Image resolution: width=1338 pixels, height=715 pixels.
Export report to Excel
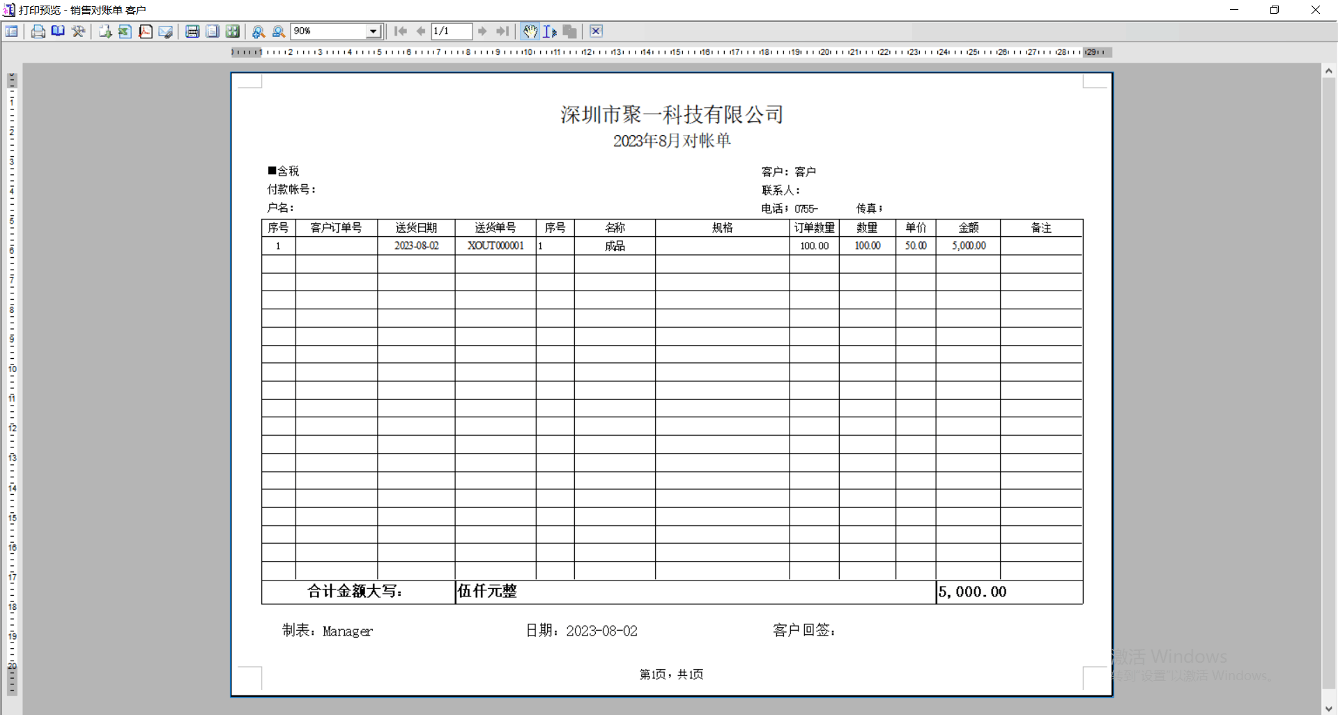pyautogui.click(x=125, y=31)
